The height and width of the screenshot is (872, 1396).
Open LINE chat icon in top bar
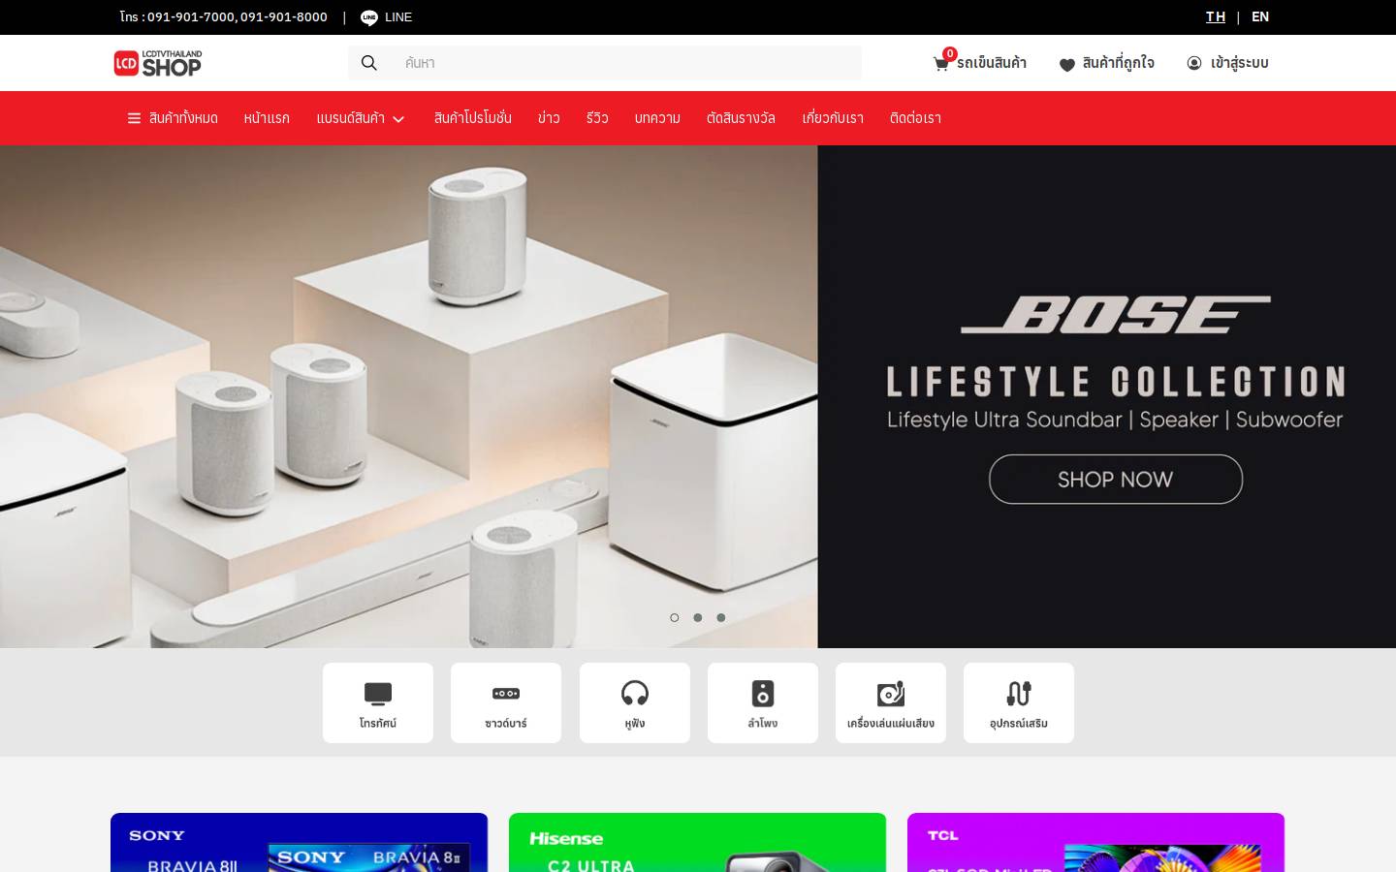coord(369,17)
